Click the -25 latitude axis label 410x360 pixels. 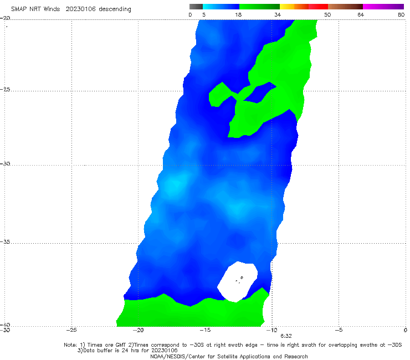point(5,89)
